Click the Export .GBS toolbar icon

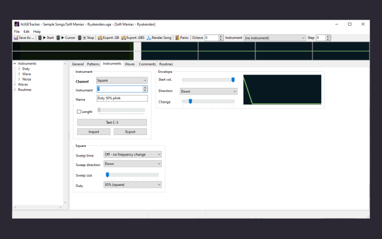[x=124, y=38]
